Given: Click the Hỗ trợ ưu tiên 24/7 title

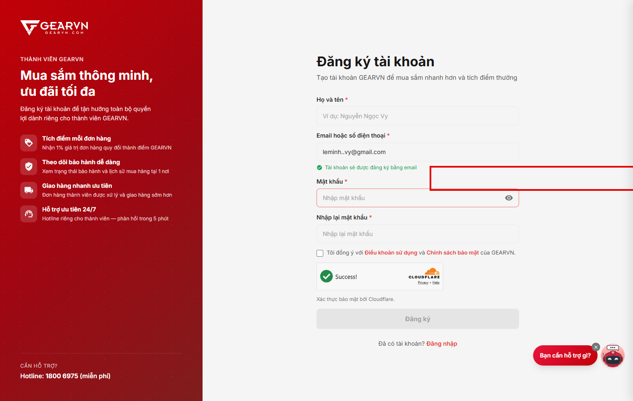Looking at the screenshot, I should point(69,209).
